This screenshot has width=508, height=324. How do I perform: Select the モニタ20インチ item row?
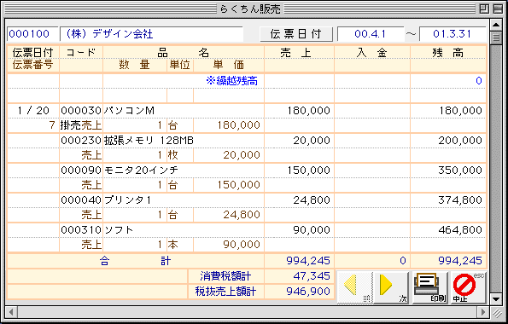click(x=247, y=177)
